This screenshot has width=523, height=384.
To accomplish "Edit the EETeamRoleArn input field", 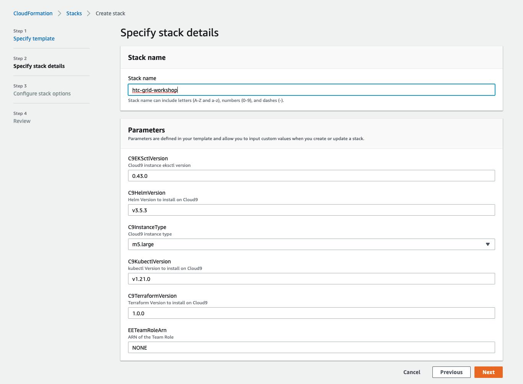I will 311,348.
